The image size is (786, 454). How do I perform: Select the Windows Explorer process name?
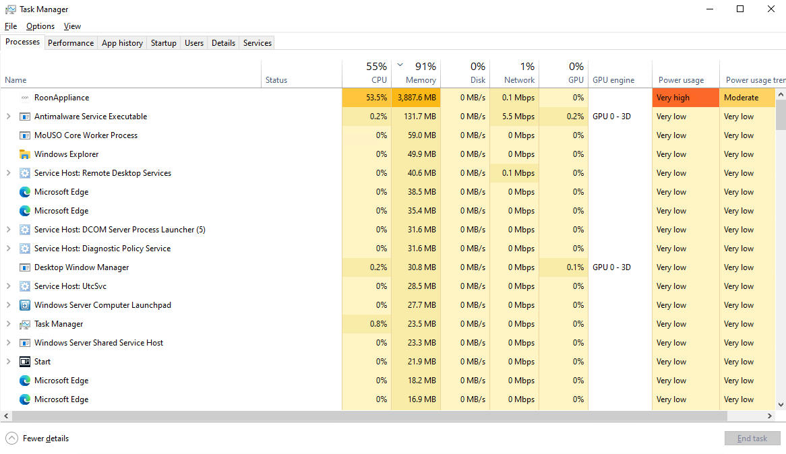(66, 154)
